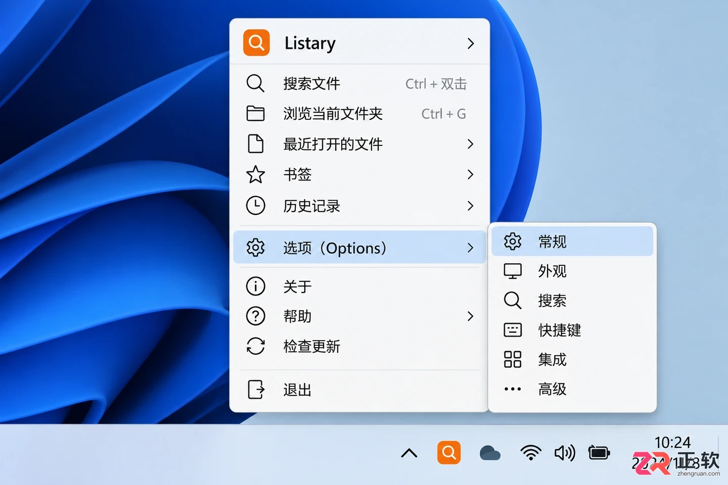Click the magnifier icon beside 搜索 in submenu
This screenshot has height=485, width=728.
513,300
